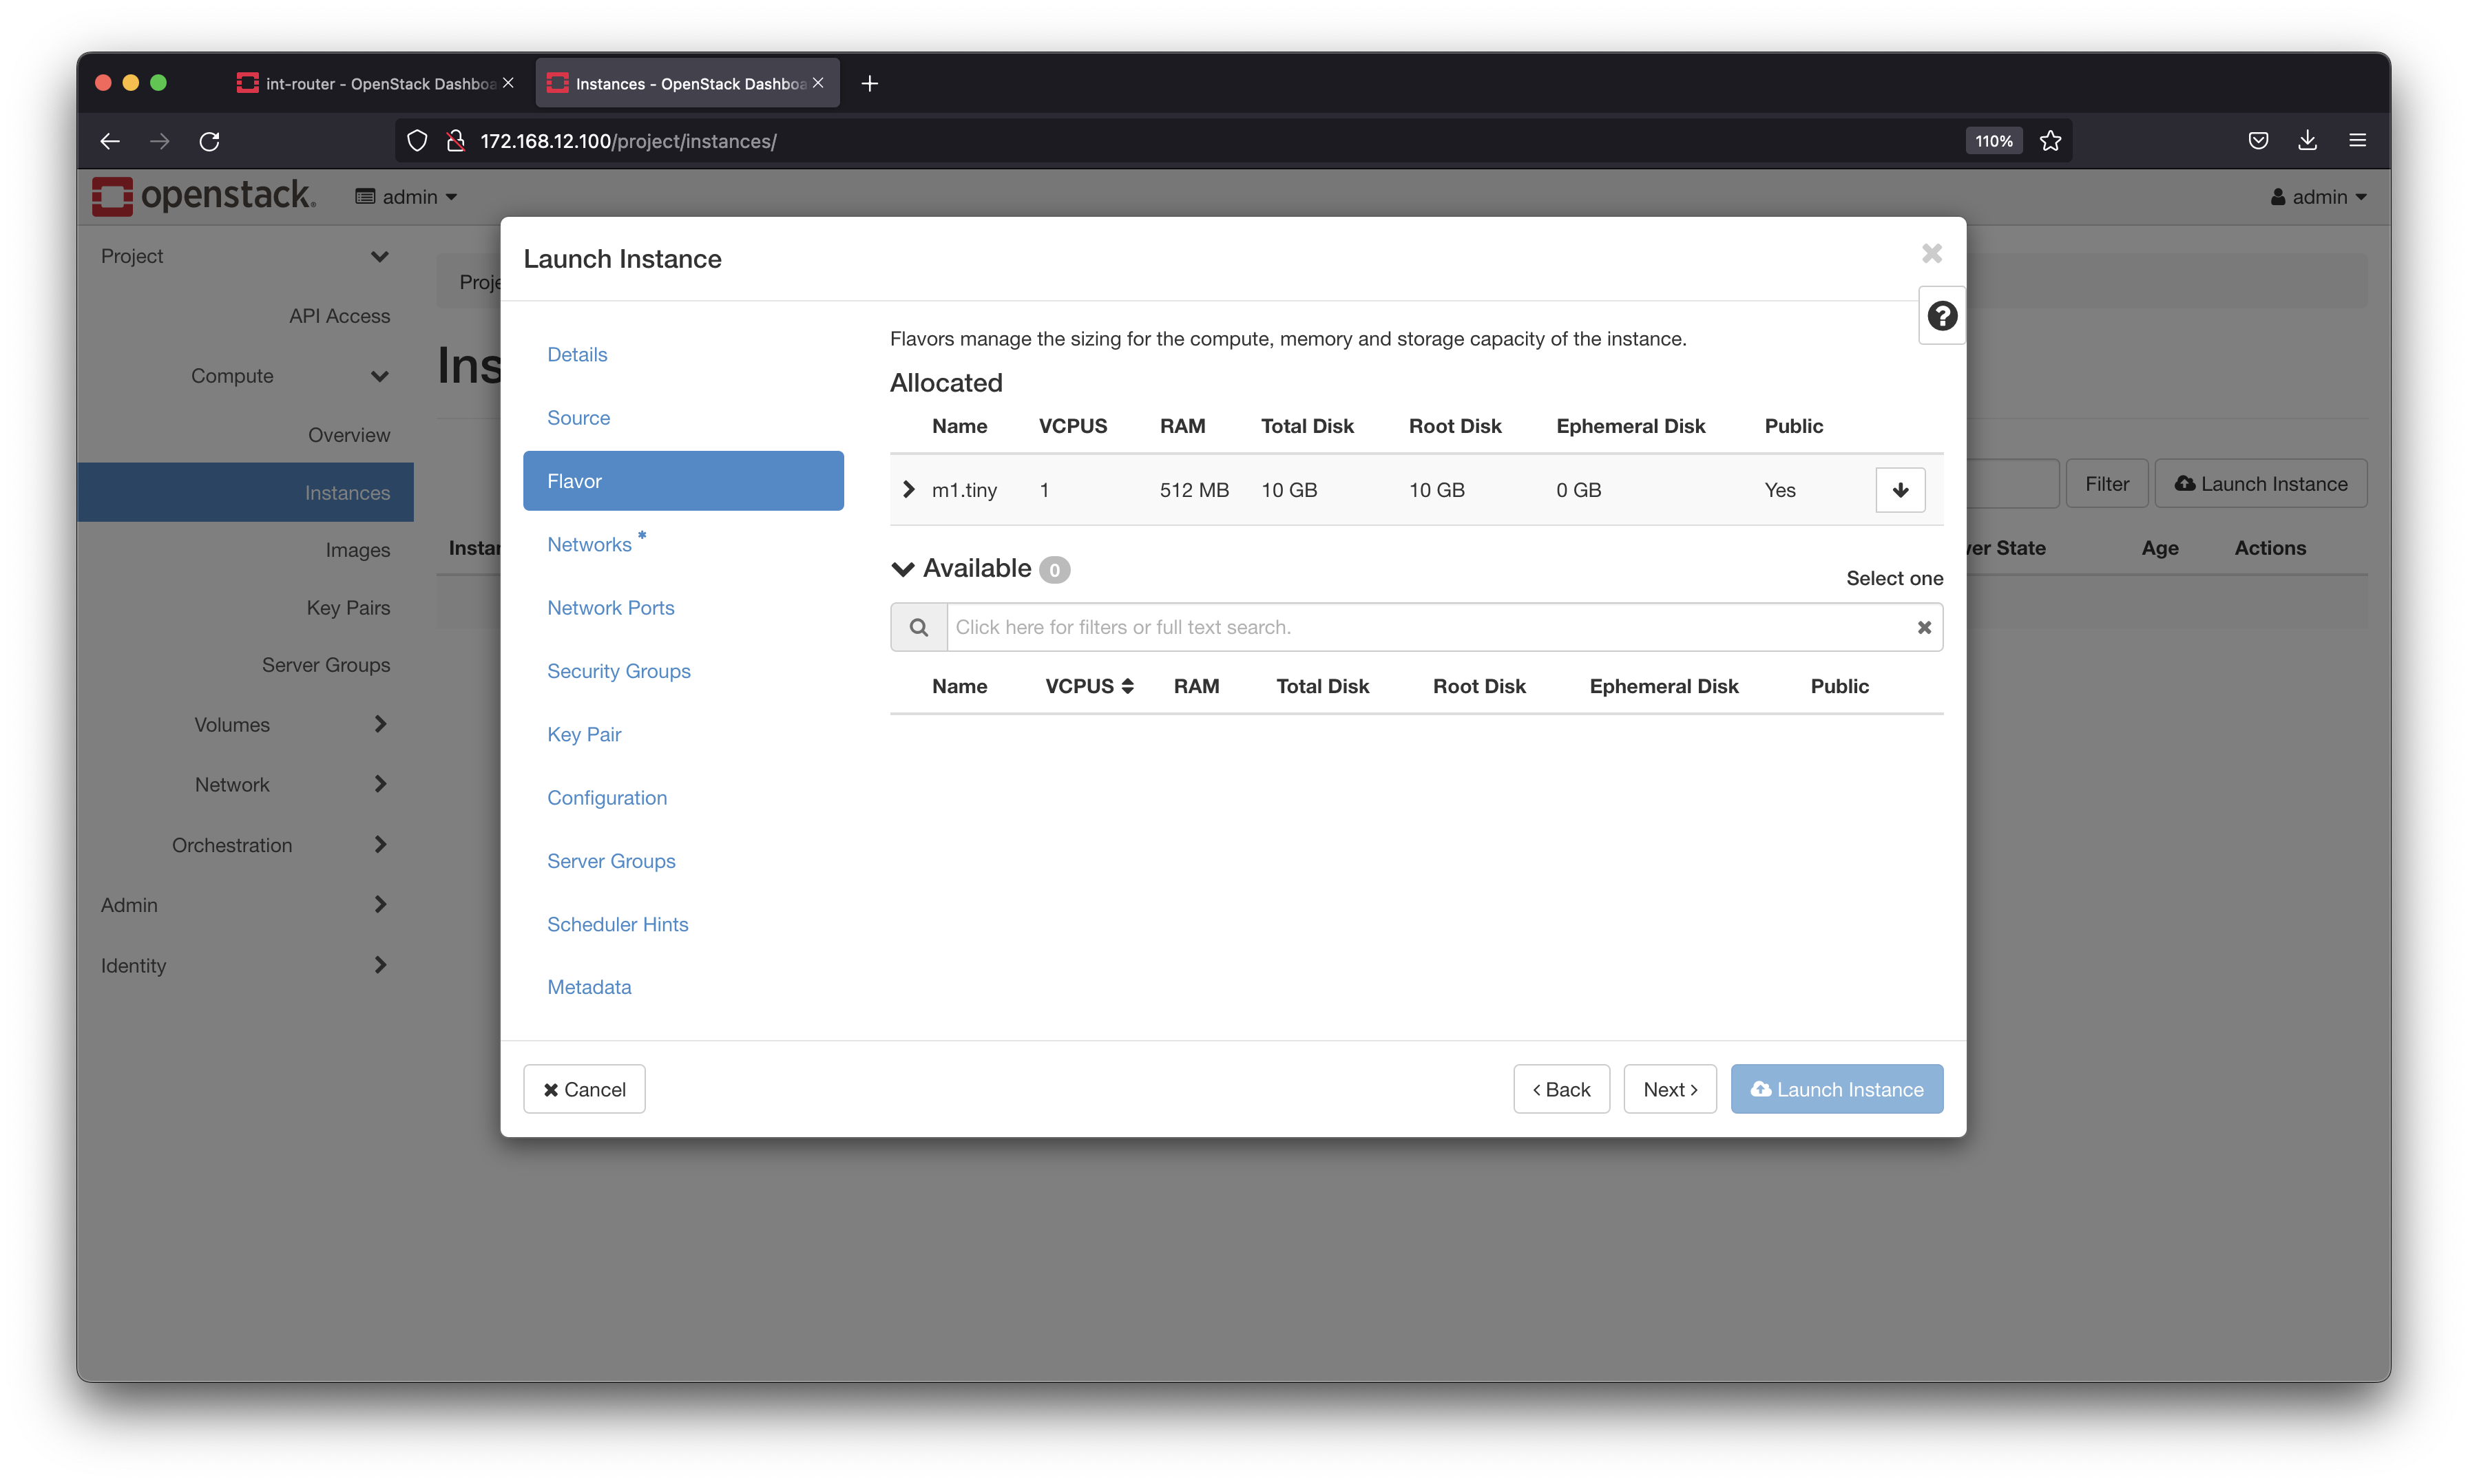Open the Scheduler Hints section
Image resolution: width=2468 pixels, height=1484 pixels.
pos(617,924)
